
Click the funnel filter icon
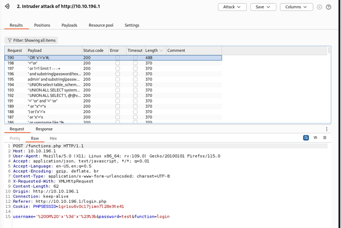tap(10, 40)
